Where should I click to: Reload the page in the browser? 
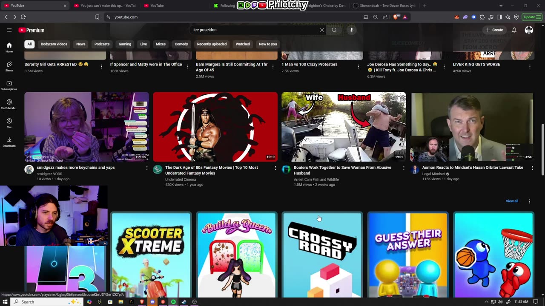click(x=23, y=17)
